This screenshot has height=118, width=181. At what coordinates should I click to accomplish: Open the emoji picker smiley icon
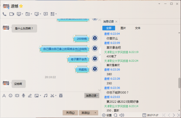pyautogui.click(x=11, y=96)
